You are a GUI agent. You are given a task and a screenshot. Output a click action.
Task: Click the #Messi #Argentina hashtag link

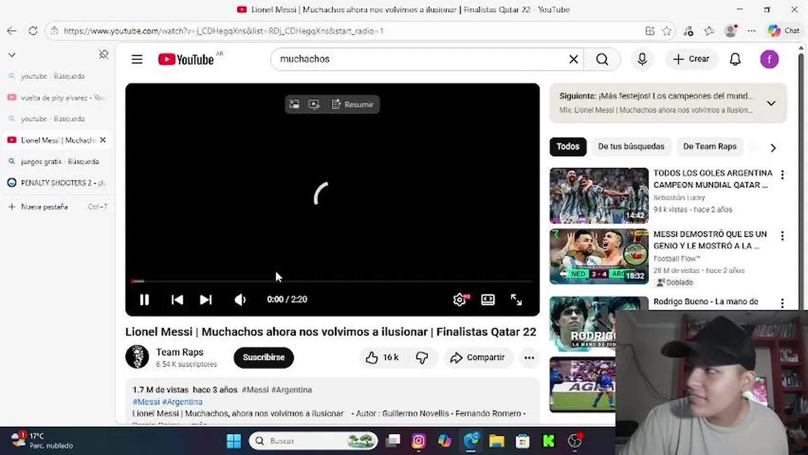tap(168, 401)
